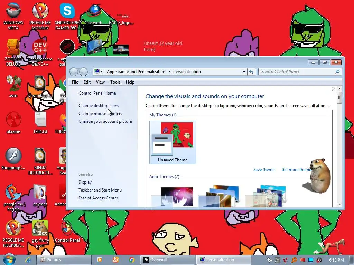Click the ukraine radiation symbol icon
This screenshot has width=354, height=265.
click(13, 122)
